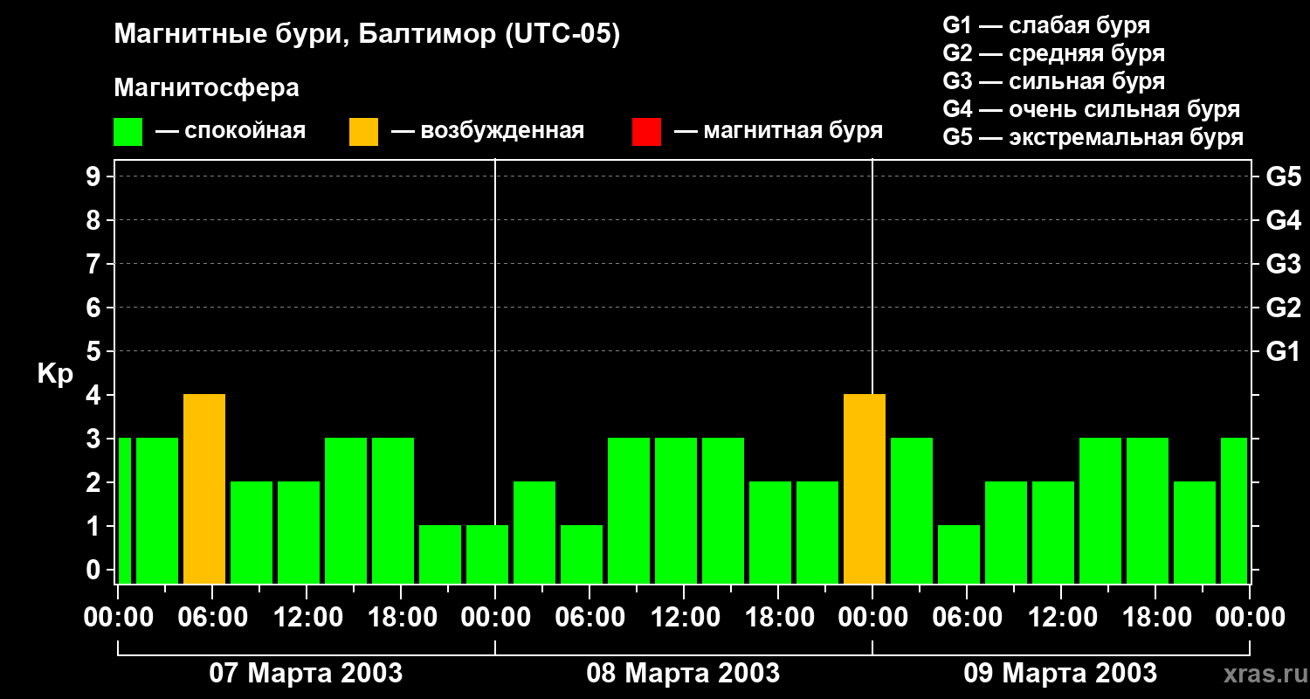This screenshot has width=1310, height=699.
Task: Click the orange Kp 4 bar on 07 Марта
Action: (204, 488)
